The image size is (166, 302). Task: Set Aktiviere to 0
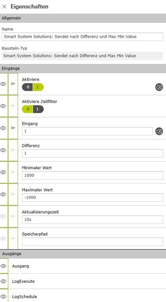(28, 87)
